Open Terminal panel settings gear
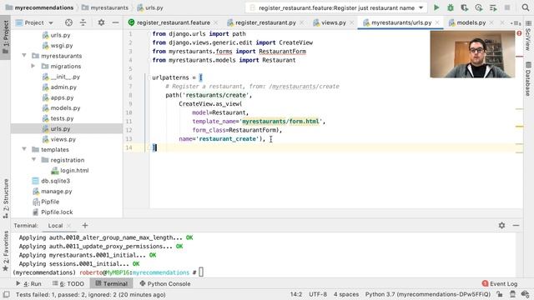The height and width of the screenshot is (300, 534). point(501,225)
